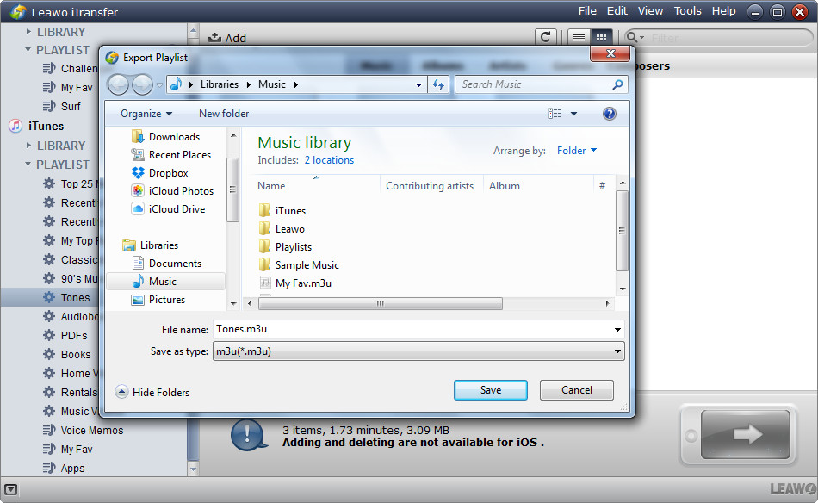Open the Organize dropdown
Screen dimensions: 818x503
pos(146,113)
